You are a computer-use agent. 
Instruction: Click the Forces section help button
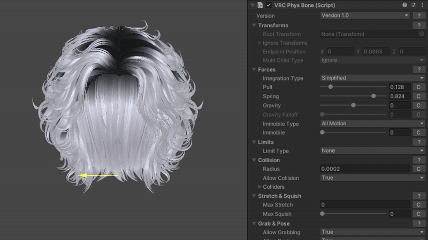[x=419, y=70]
